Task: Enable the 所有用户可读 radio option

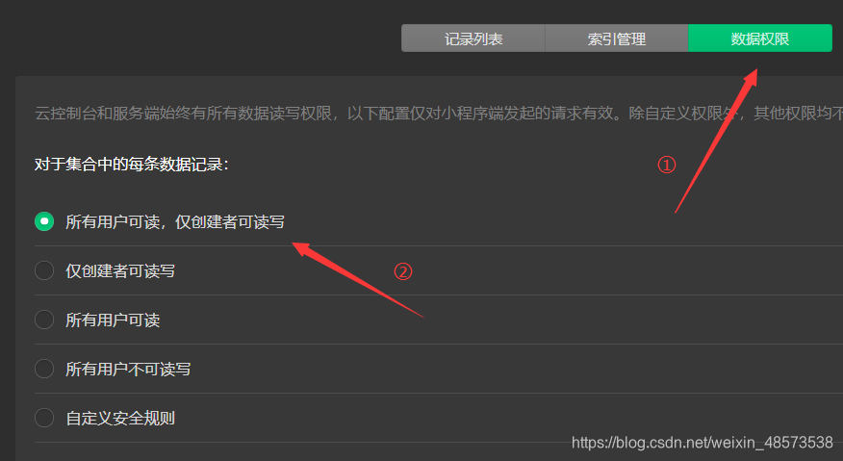Action: pyautogui.click(x=44, y=320)
